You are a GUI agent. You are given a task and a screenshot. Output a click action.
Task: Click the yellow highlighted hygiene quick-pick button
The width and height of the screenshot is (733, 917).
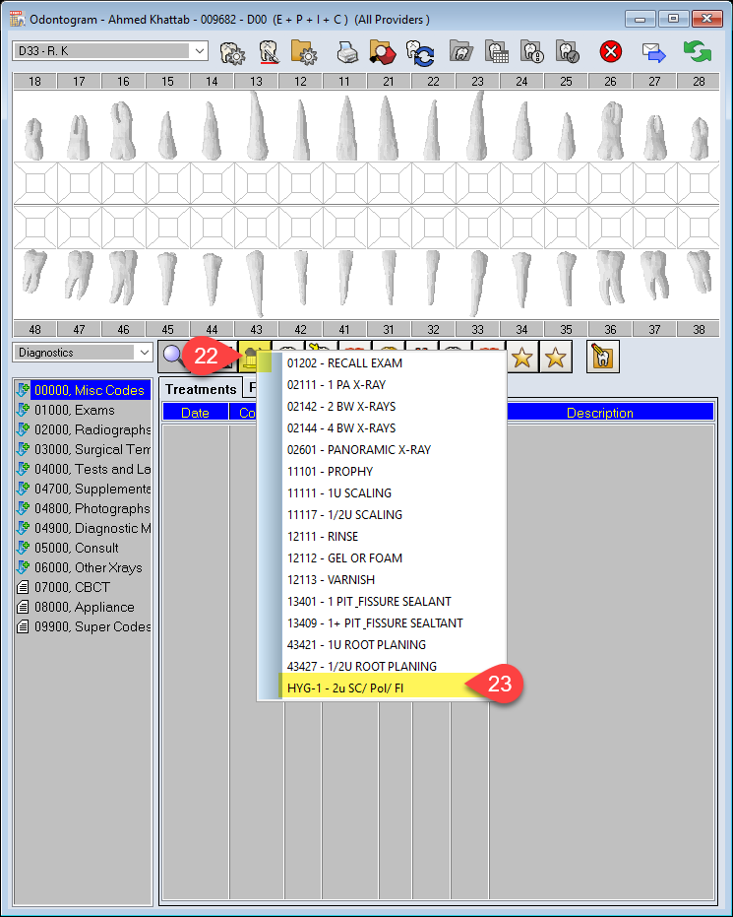[254, 358]
